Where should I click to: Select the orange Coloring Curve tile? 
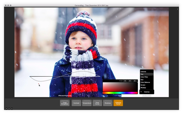pos(118,103)
